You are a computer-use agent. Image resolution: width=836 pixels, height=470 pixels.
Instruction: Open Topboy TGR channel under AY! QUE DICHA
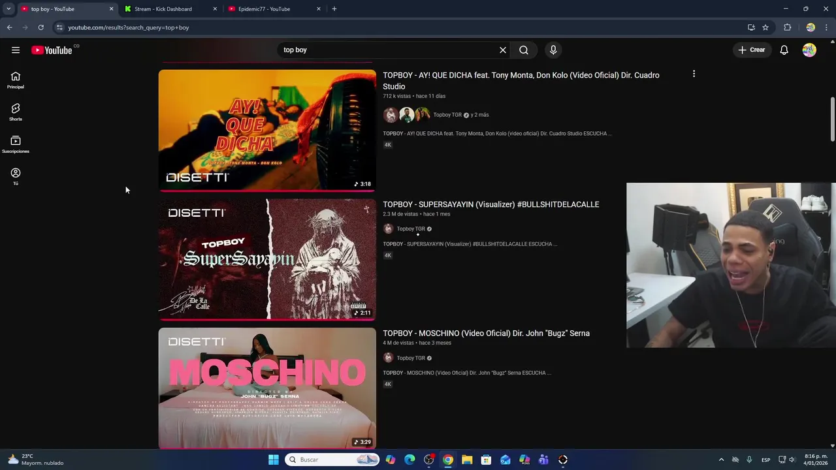point(447,115)
